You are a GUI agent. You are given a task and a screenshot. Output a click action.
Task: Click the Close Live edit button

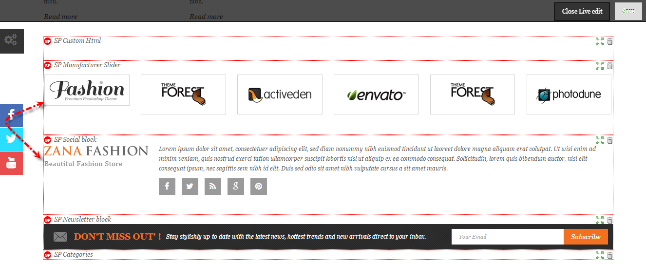point(582,11)
